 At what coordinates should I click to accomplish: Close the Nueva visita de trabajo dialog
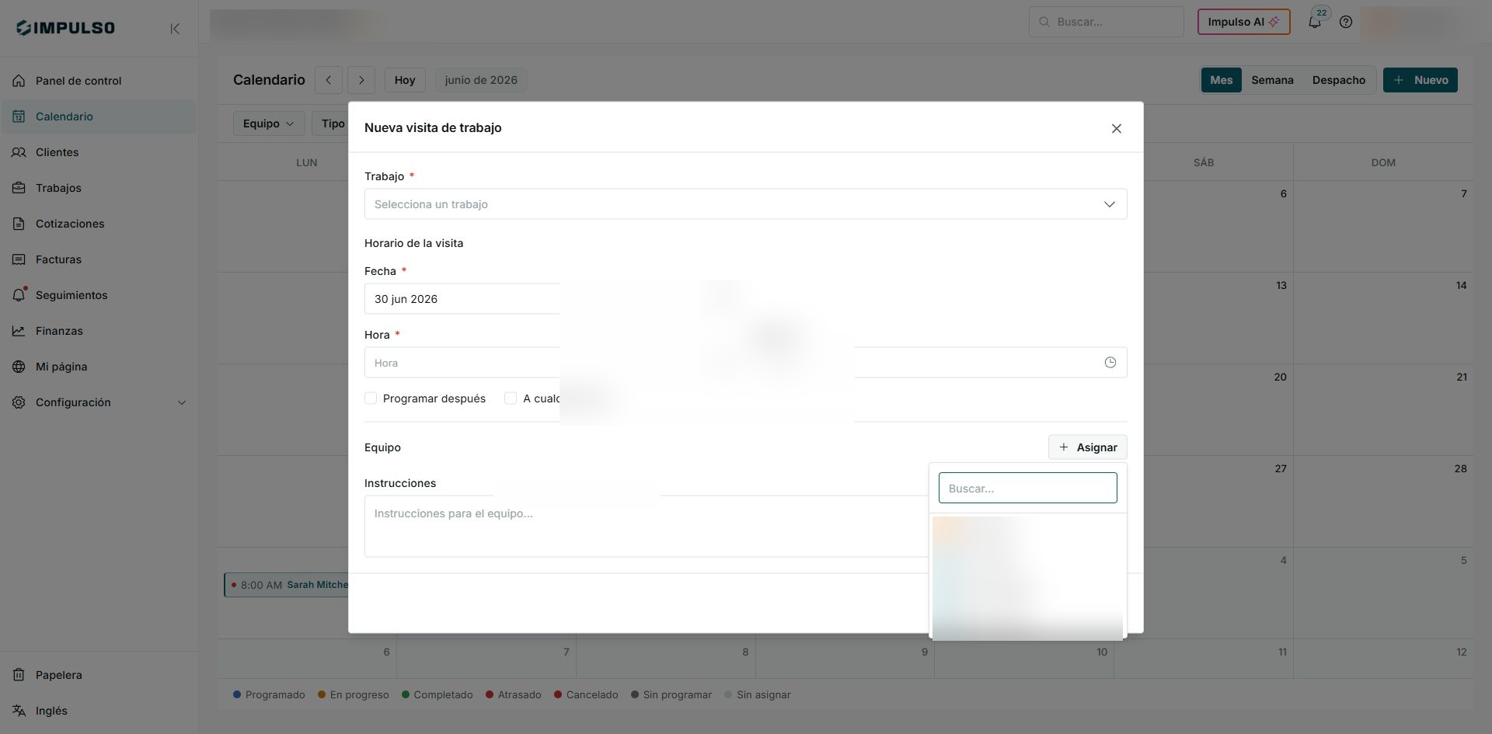click(x=1117, y=128)
